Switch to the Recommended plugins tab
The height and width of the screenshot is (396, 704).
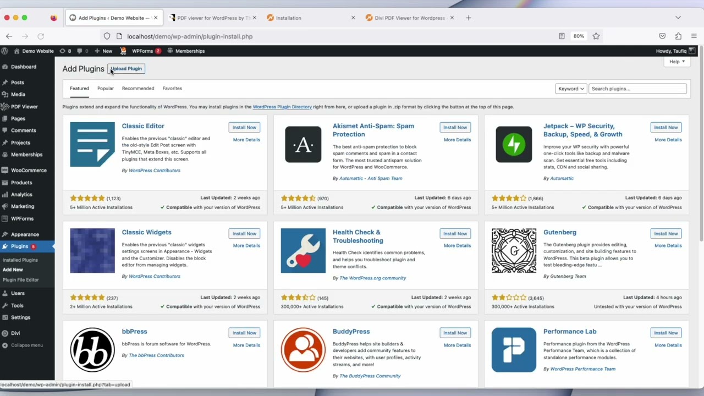click(x=138, y=89)
